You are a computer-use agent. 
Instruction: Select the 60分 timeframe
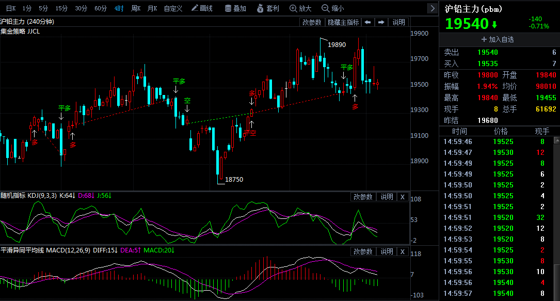click(101, 8)
